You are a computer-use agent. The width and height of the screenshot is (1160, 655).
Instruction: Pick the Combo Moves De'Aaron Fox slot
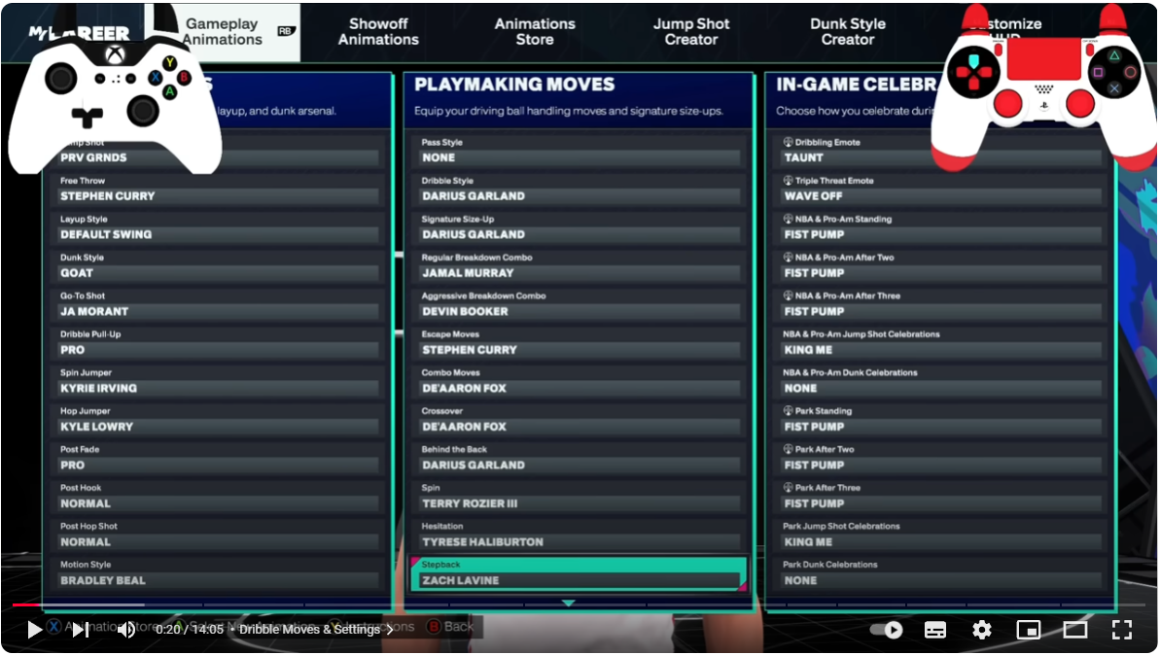click(x=579, y=382)
